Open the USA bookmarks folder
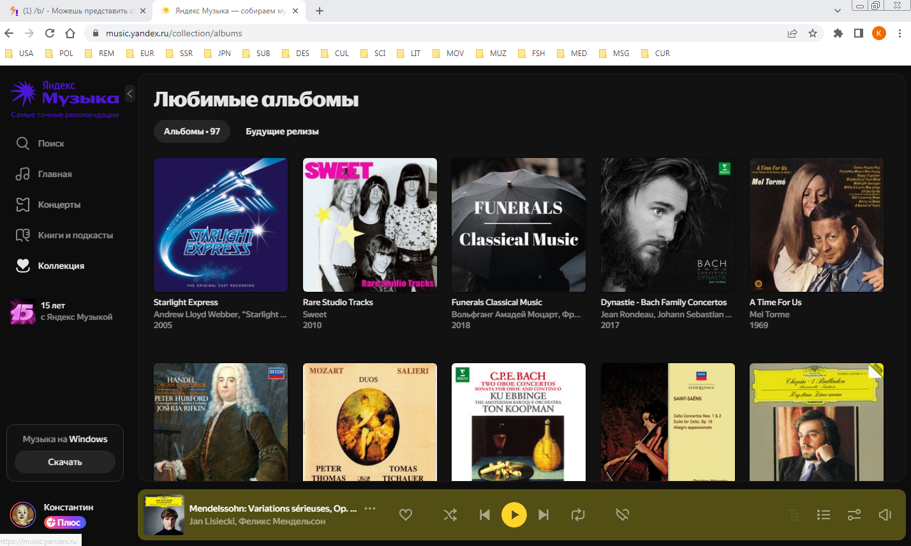Screen dimensions: 911x546 point(19,54)
